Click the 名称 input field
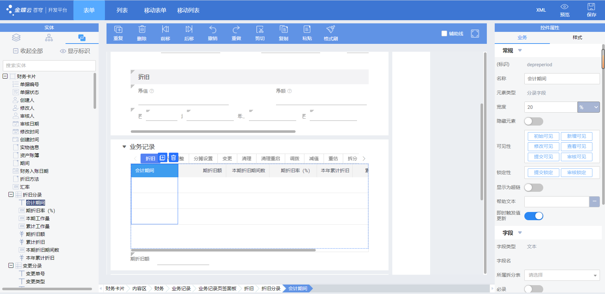 coord(562,79)
